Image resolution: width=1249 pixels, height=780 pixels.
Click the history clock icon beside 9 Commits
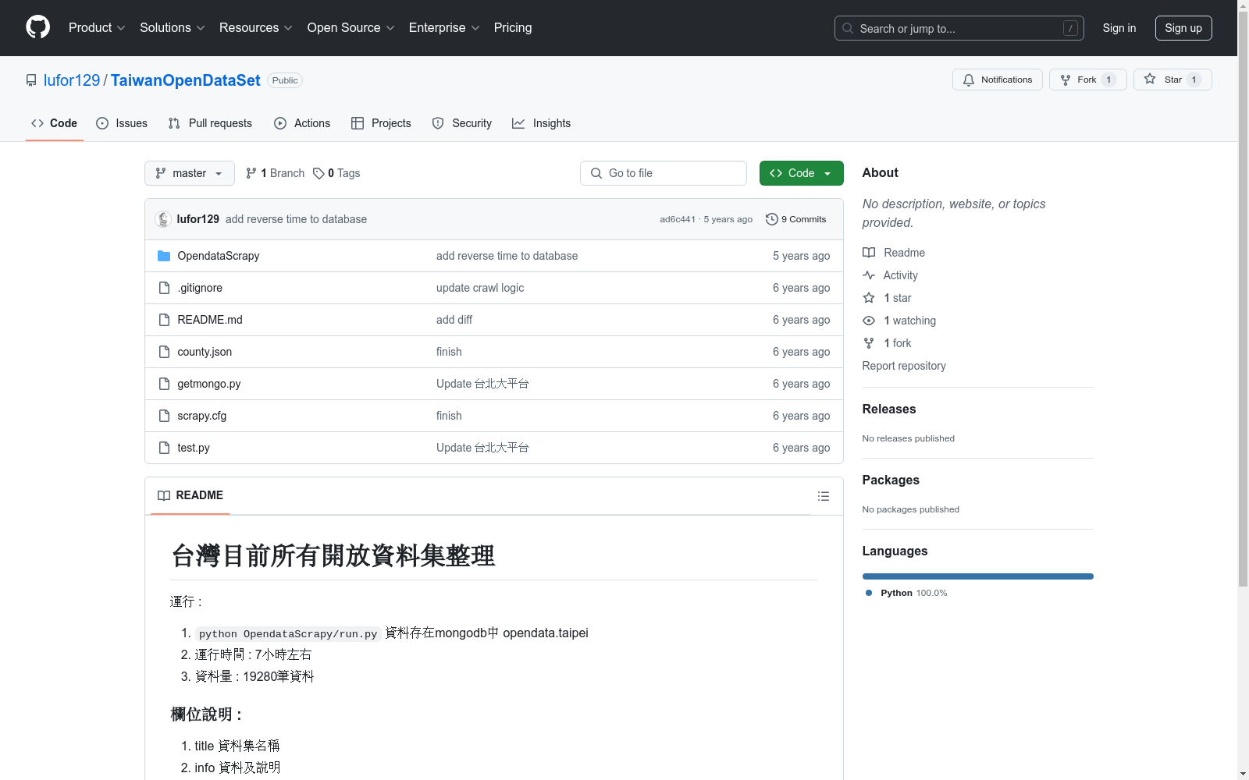click(x=772, y=219)
